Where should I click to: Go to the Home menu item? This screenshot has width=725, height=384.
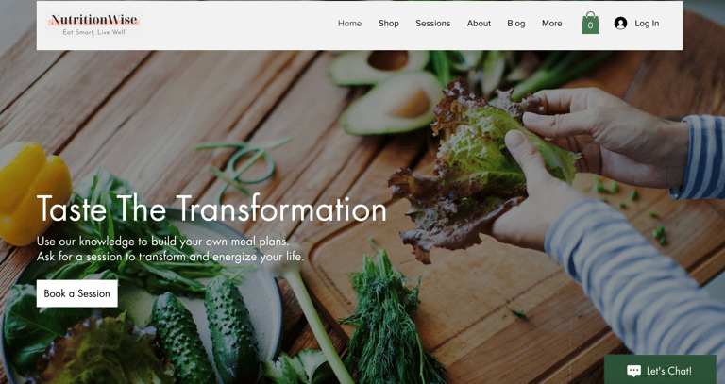pyautogui.click(x=349, y=23)
